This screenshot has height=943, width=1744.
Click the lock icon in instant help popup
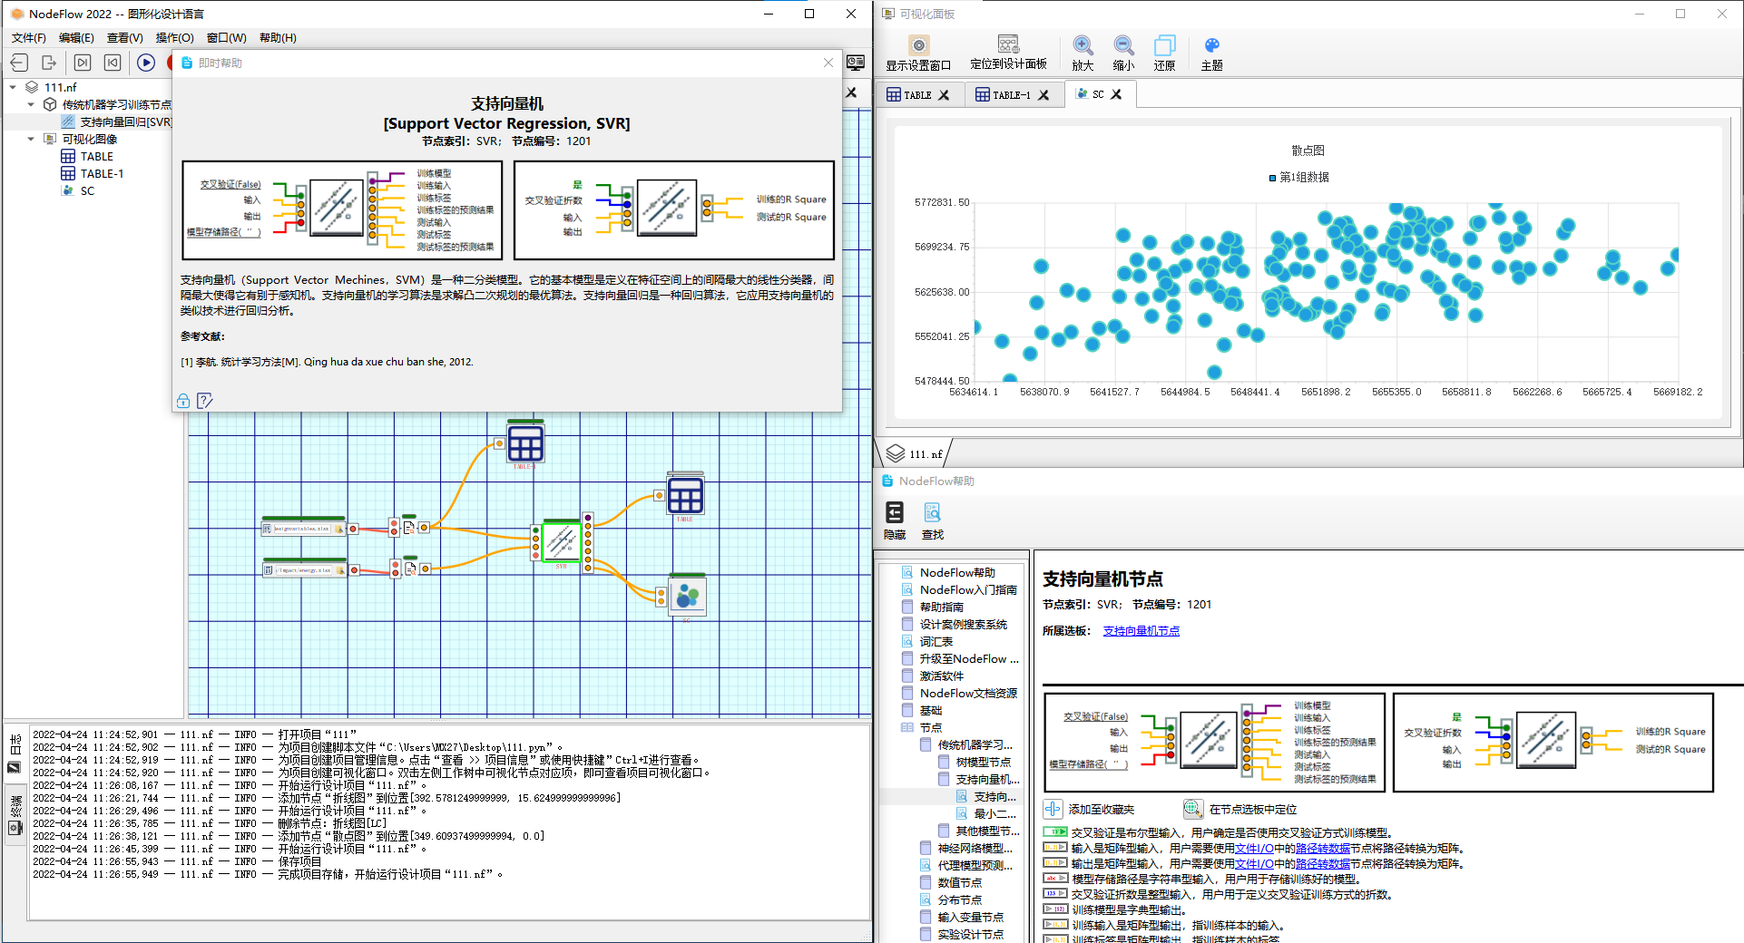tap(183, 401)
